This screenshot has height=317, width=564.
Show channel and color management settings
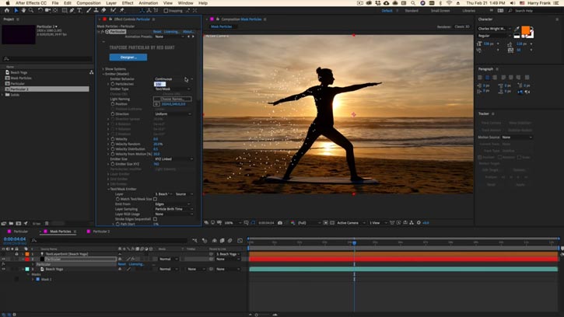point(293,223)
